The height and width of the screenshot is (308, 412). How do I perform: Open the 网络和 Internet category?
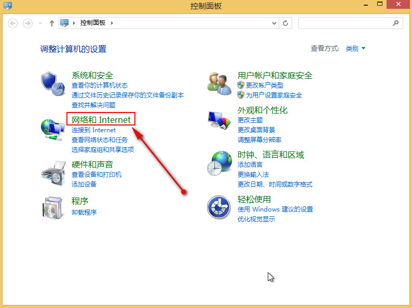coord(101,120)
